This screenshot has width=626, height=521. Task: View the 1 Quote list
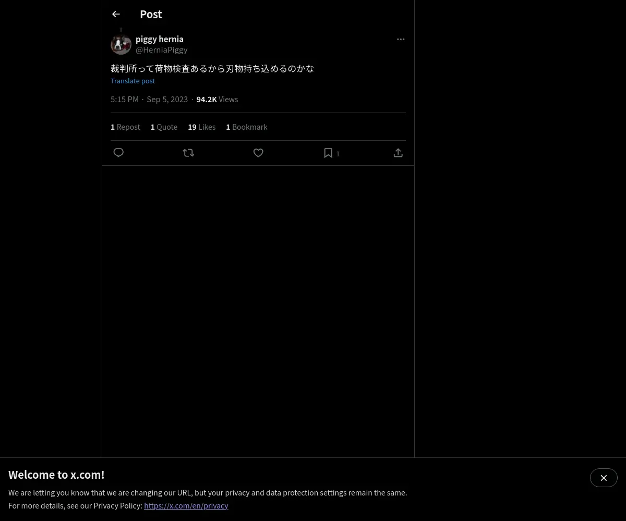click(164, 127)
